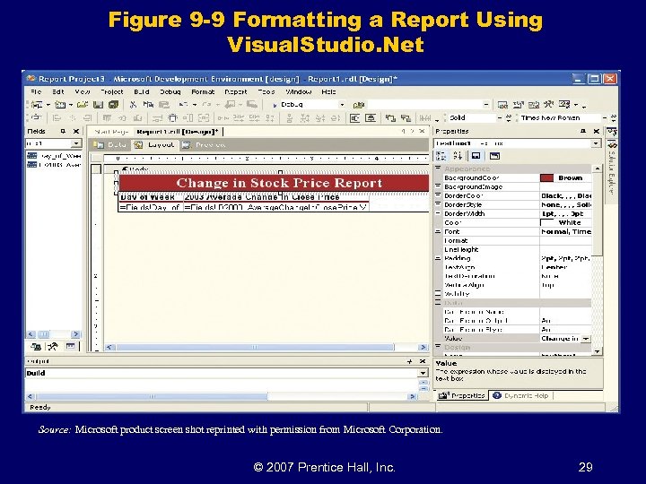Click the Add New Item icon

click(60, 105)
